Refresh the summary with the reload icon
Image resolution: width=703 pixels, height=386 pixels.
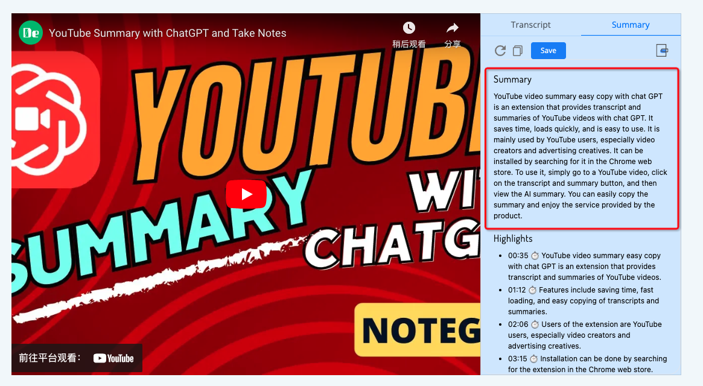(x=500, y=51)
